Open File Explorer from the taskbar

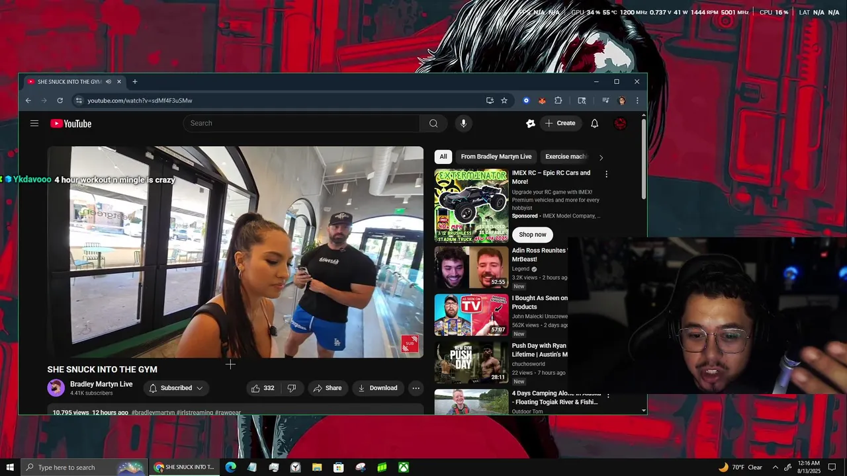[x=317, y=467]
